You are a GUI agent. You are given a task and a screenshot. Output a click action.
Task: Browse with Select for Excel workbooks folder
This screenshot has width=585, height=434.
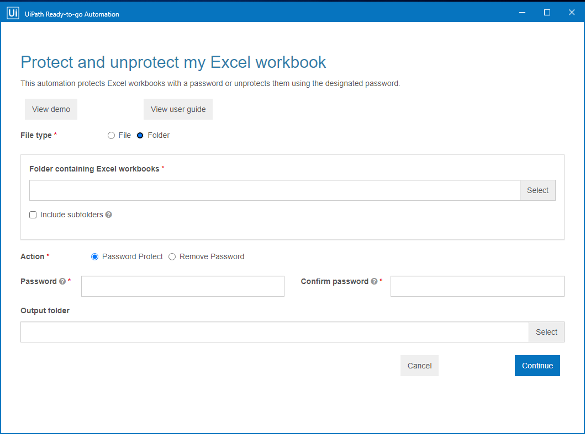pos(537,190)
